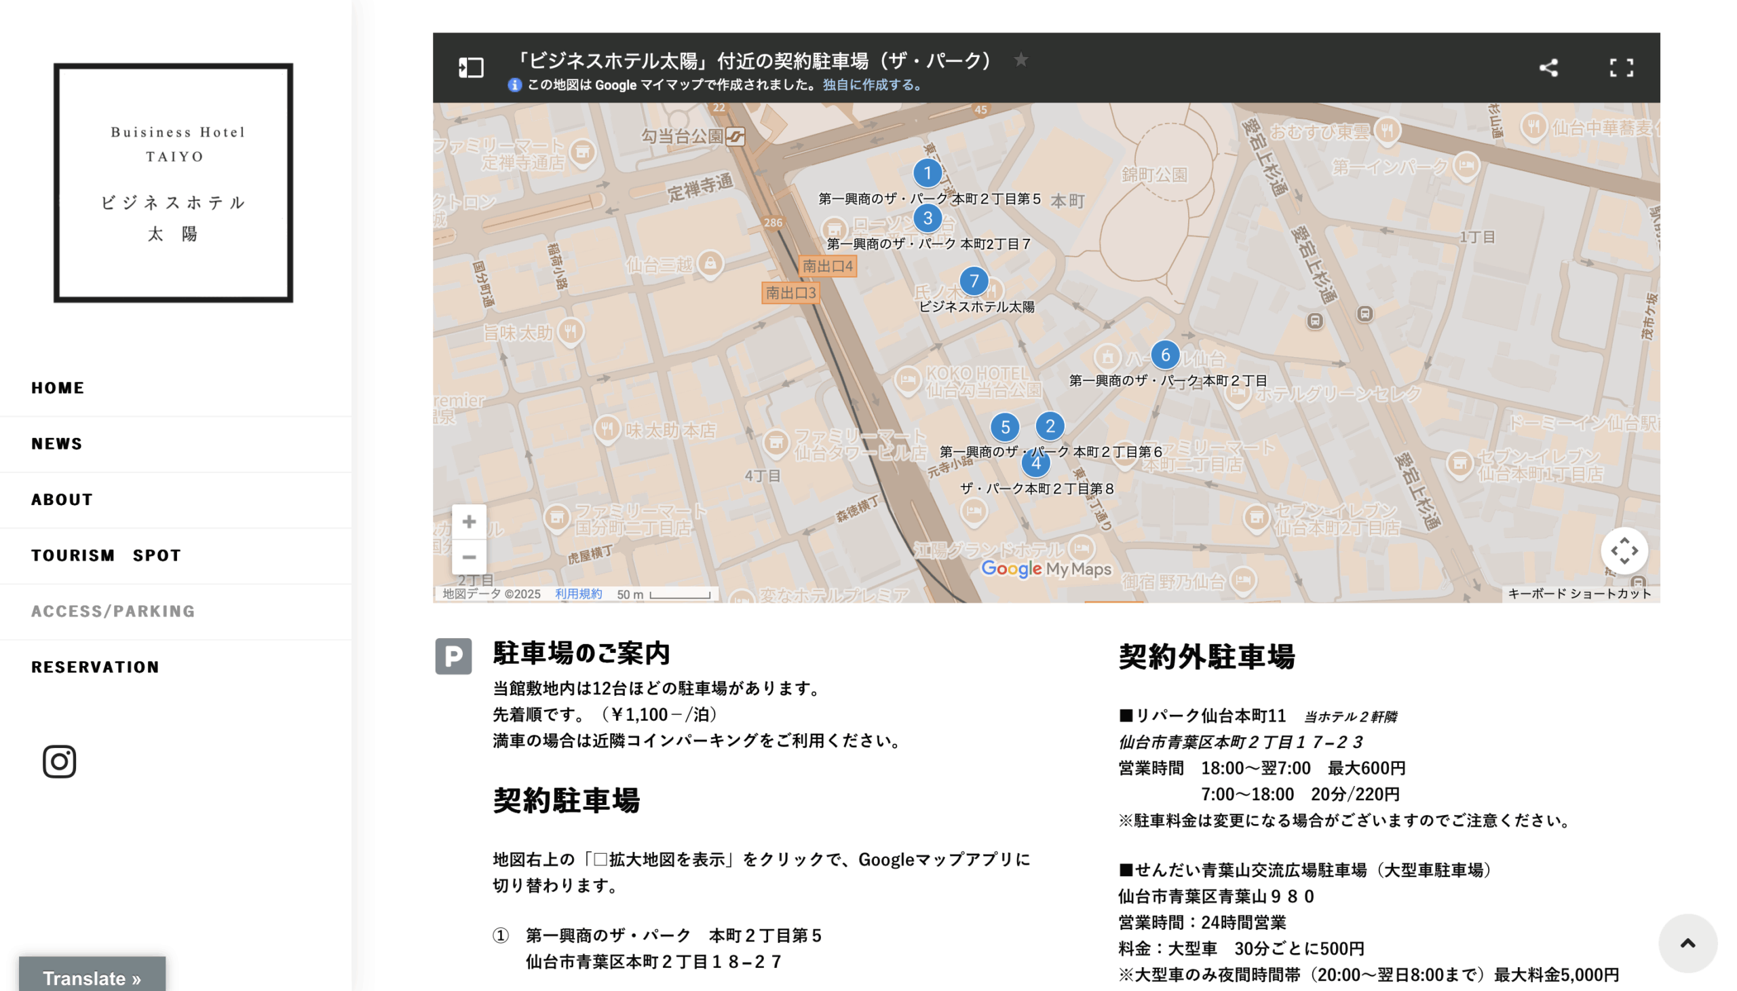Open the RESERVATION menu item
Viewport: 1737px width, 991px height.
95,667
